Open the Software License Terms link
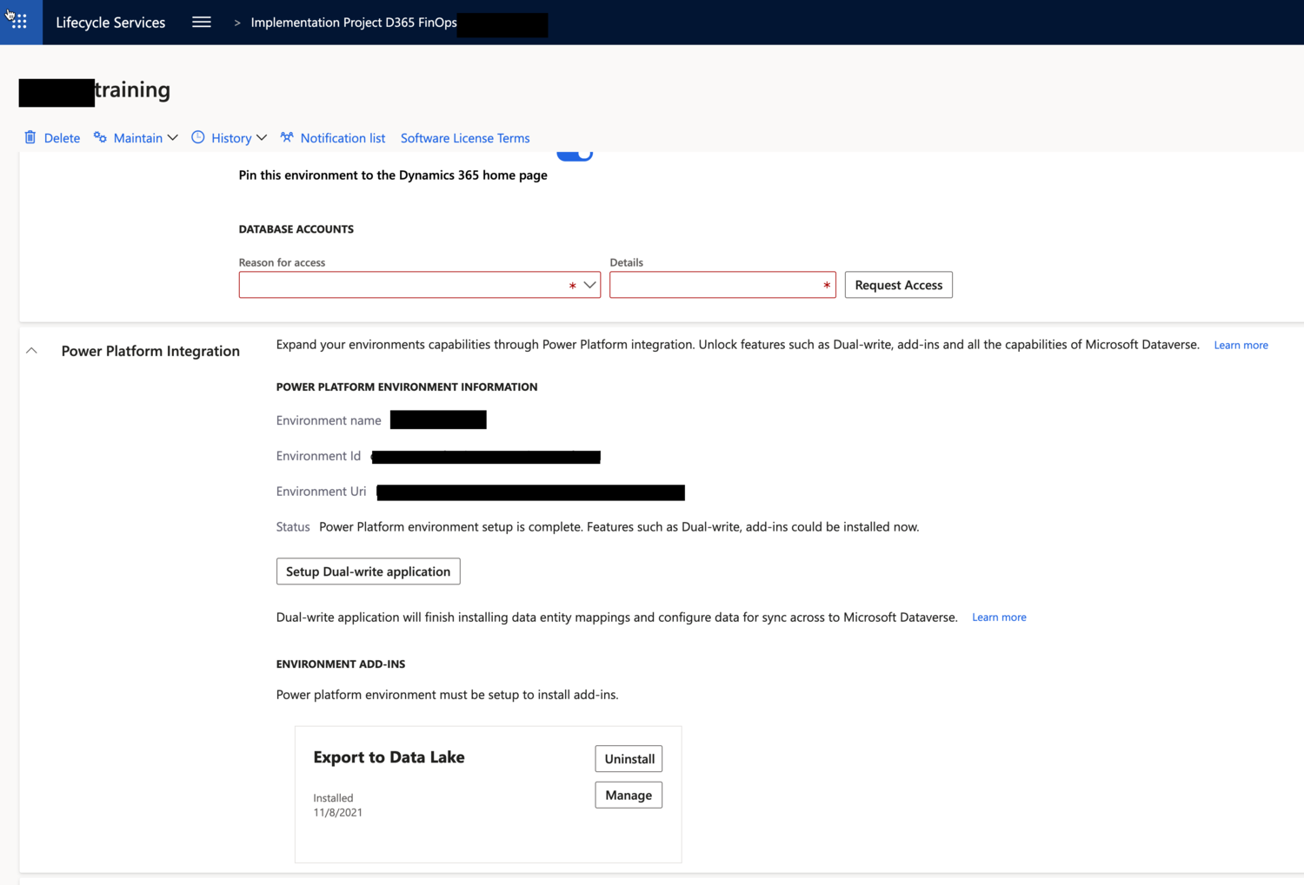This screenshot has height=885, width=1304. 464,137
